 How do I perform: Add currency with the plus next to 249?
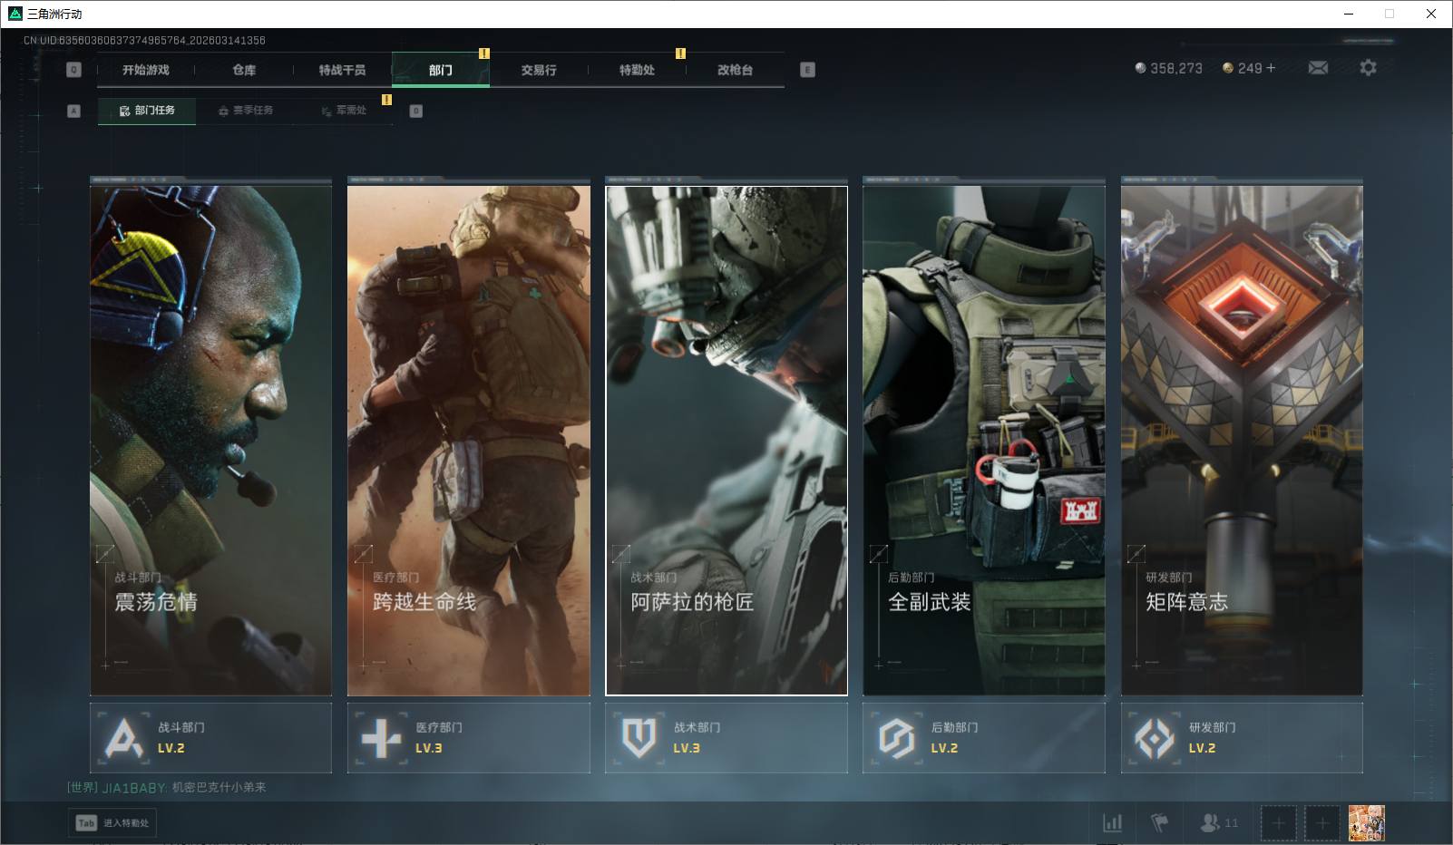(1270, 68)
